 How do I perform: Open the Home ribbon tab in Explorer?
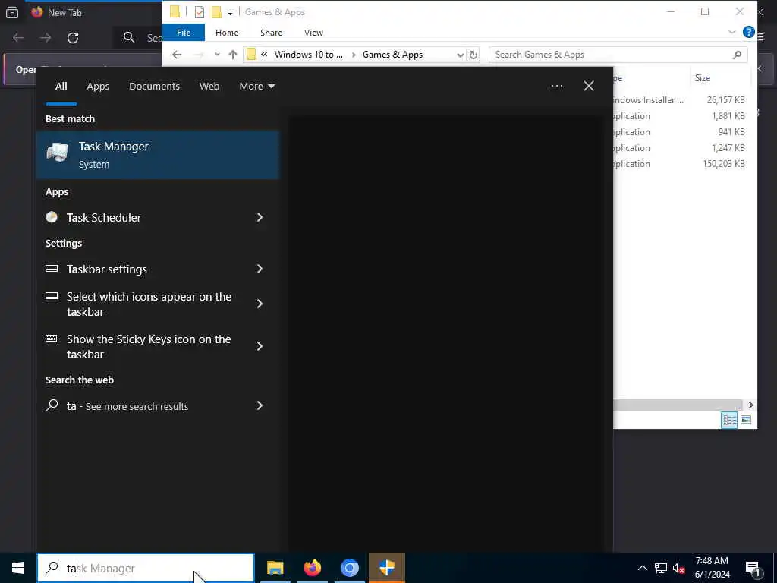(227, 33)
